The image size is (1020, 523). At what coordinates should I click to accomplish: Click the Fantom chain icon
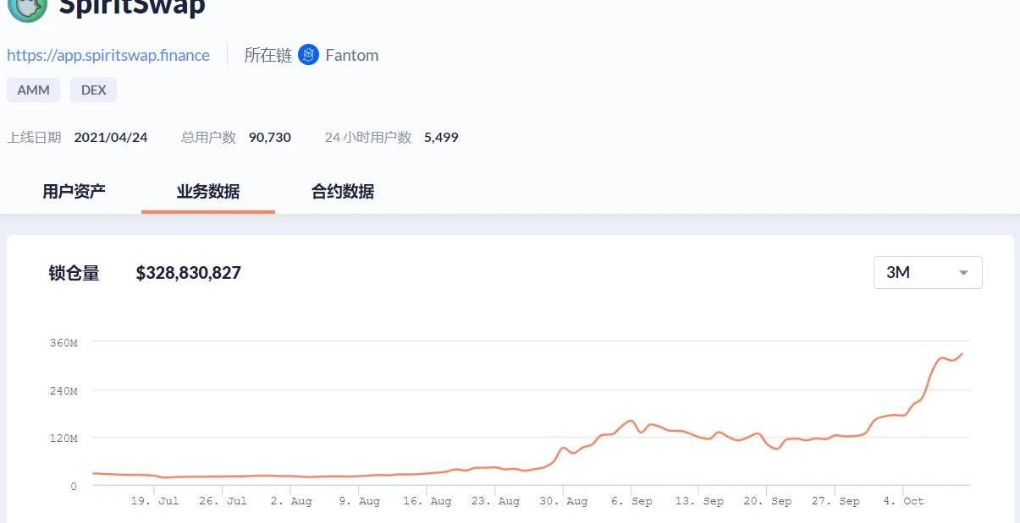point(309,56)
